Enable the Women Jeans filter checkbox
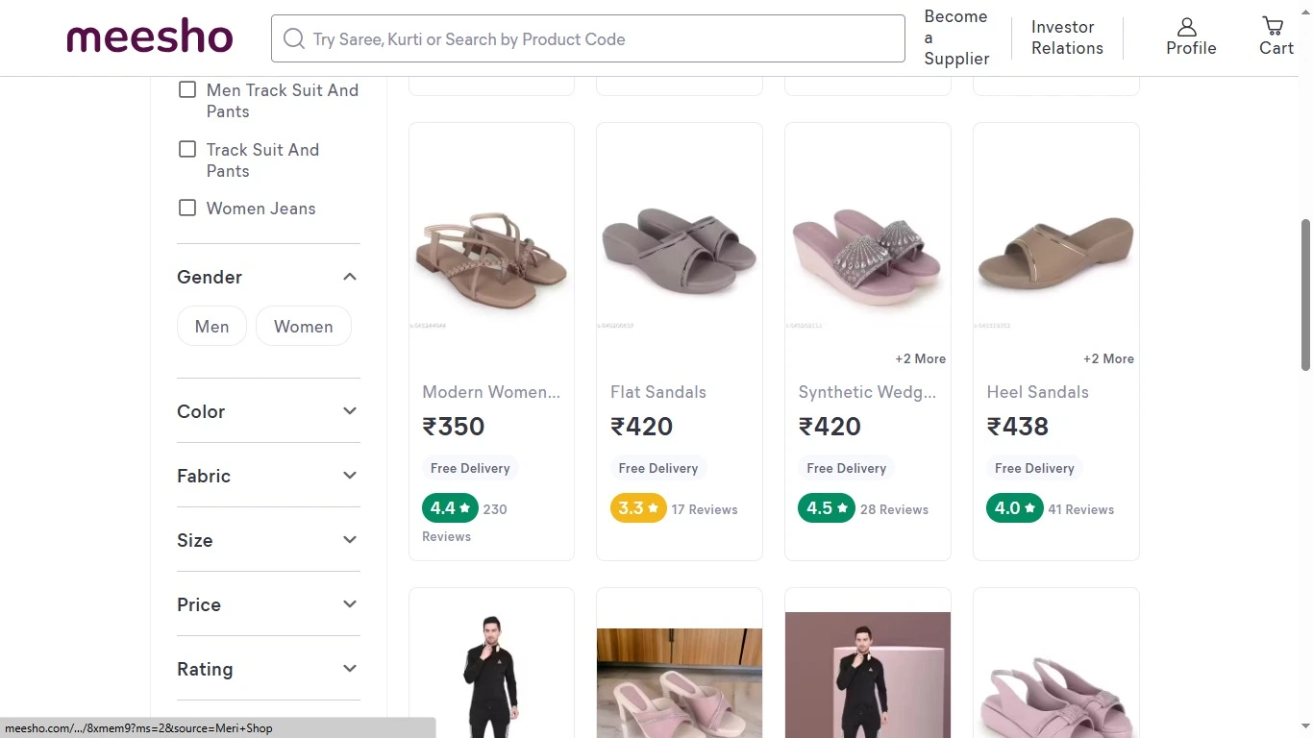Viewport: 1313px width, 738px height. pos(187,209)
